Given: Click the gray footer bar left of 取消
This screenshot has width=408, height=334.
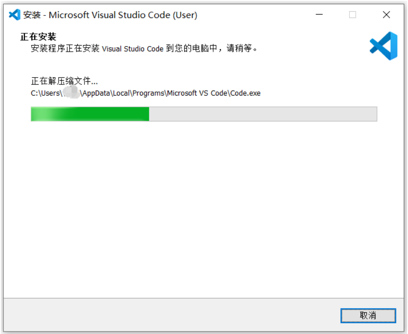Looking at the screenshot, I should [x=172, y=315].
